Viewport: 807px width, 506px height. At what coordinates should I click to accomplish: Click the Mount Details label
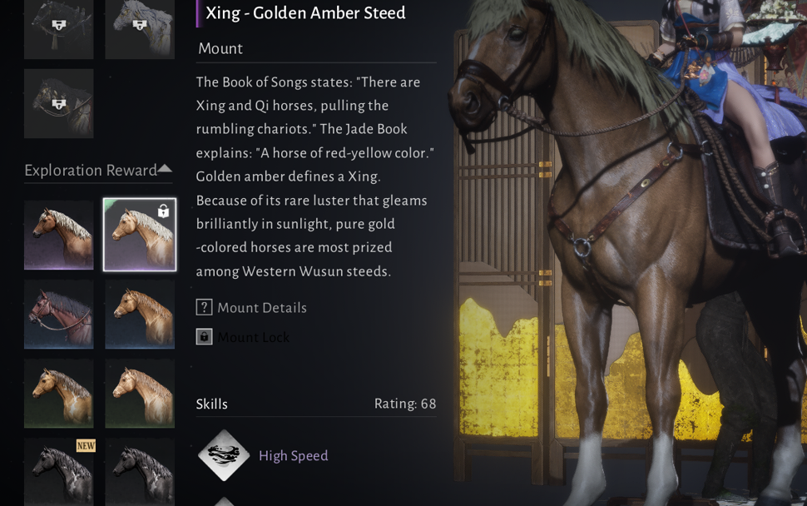262,308
